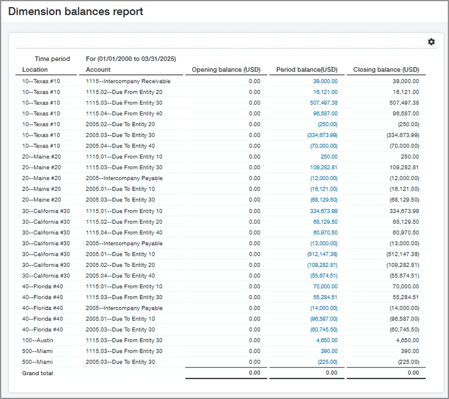Click the Closing balance (USD) column header
The height and width of the screenshot is (399, 449).
point(386,70)
